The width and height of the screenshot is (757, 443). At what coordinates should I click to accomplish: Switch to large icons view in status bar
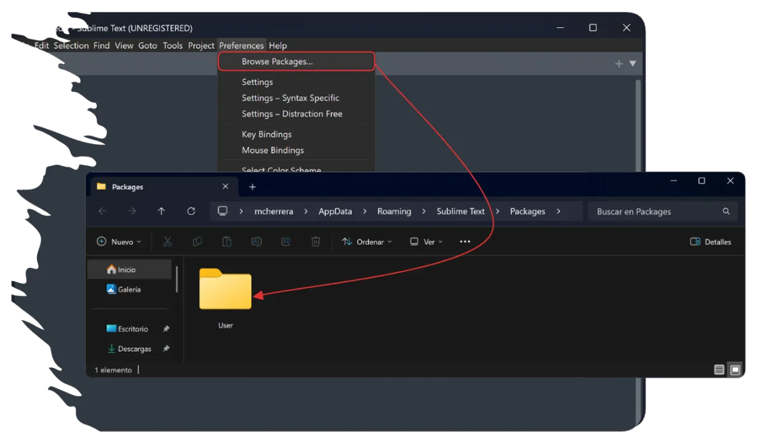tap(735, 370)
